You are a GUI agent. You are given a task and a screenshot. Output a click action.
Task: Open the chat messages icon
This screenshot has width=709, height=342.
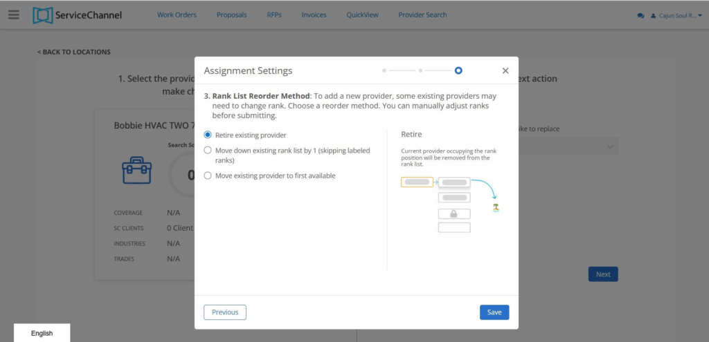coord(640,16)
